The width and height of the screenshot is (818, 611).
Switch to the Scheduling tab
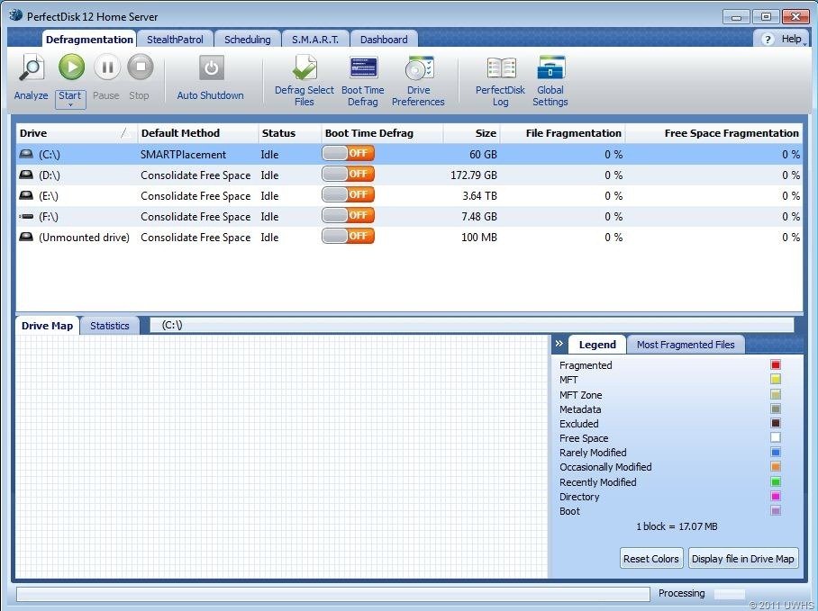pyautogui.click(x=247, y=40)
